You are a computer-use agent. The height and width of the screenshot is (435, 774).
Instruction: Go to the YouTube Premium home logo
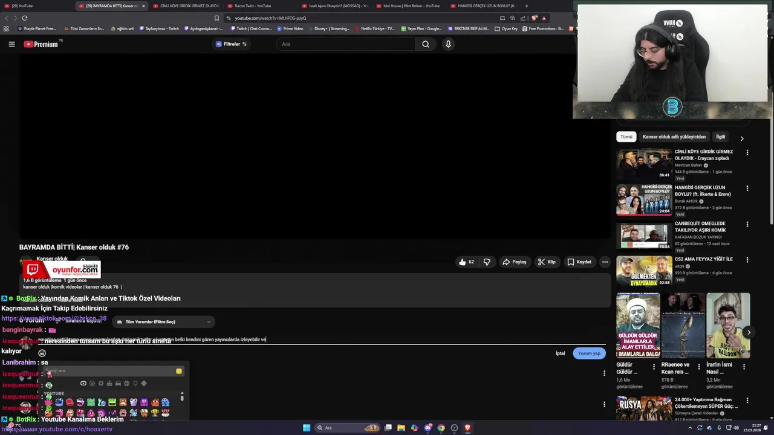(x=41, y=44)
